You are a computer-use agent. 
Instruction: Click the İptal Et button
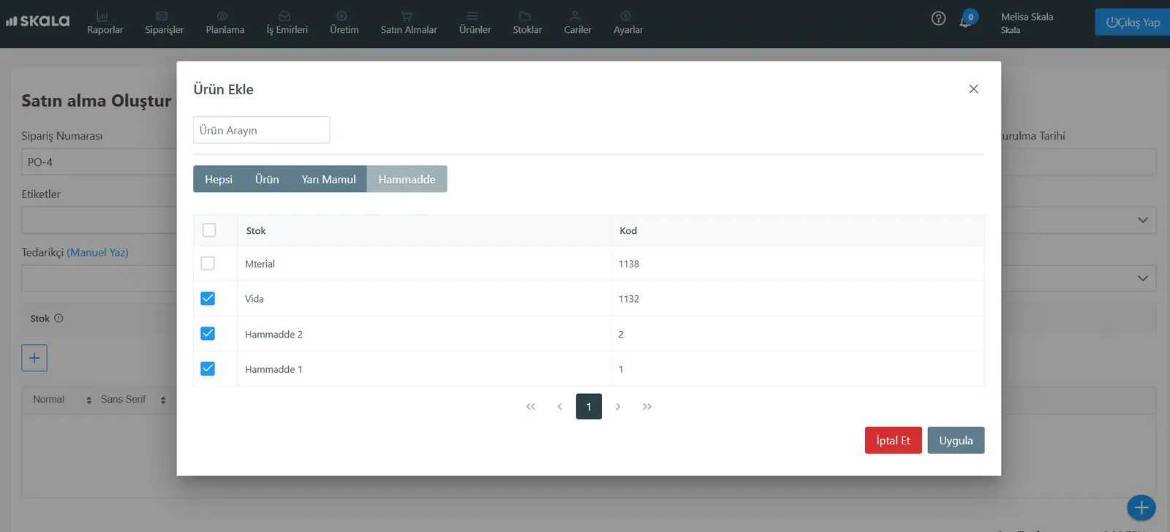point(893,440)
